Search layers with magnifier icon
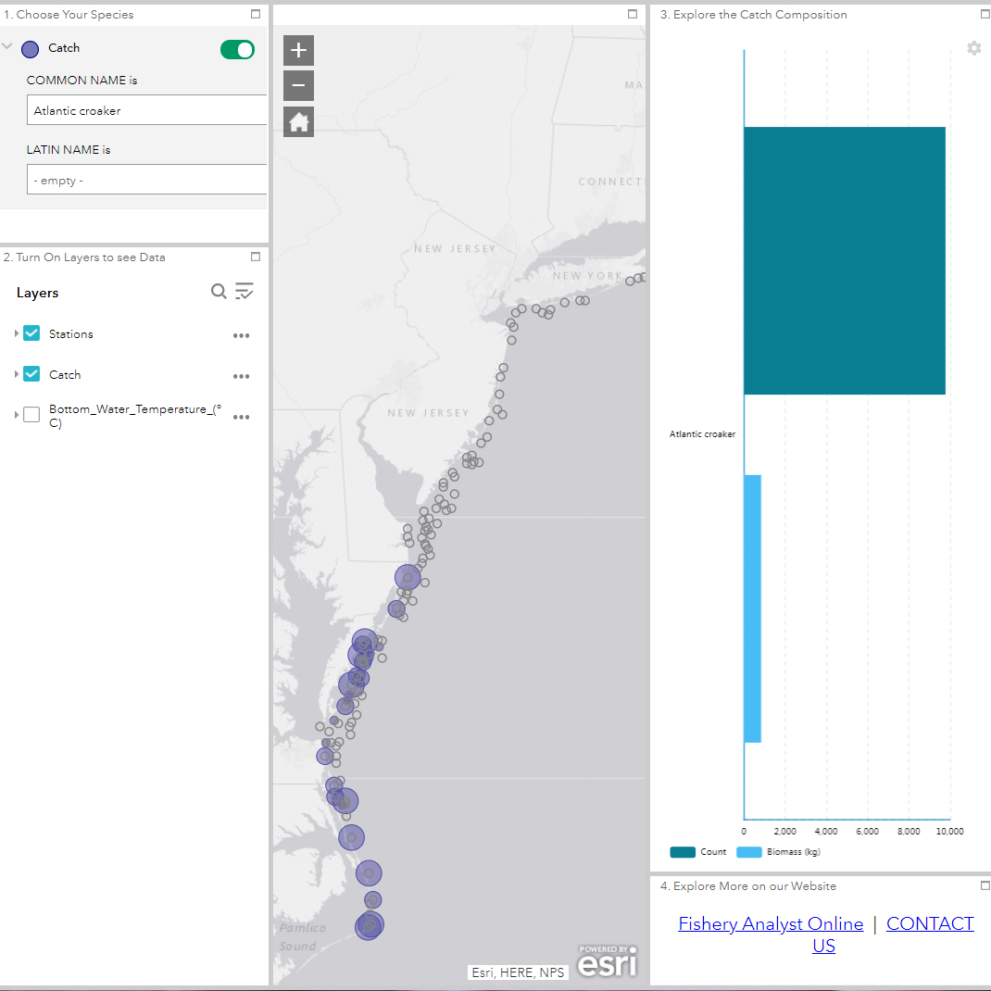Screen dimensions: 991x991 pos(219,292)
